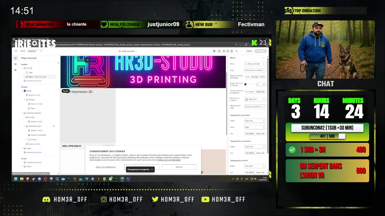
Task: Open theme settings gear icon in left rail
Action: pos(16,64)
